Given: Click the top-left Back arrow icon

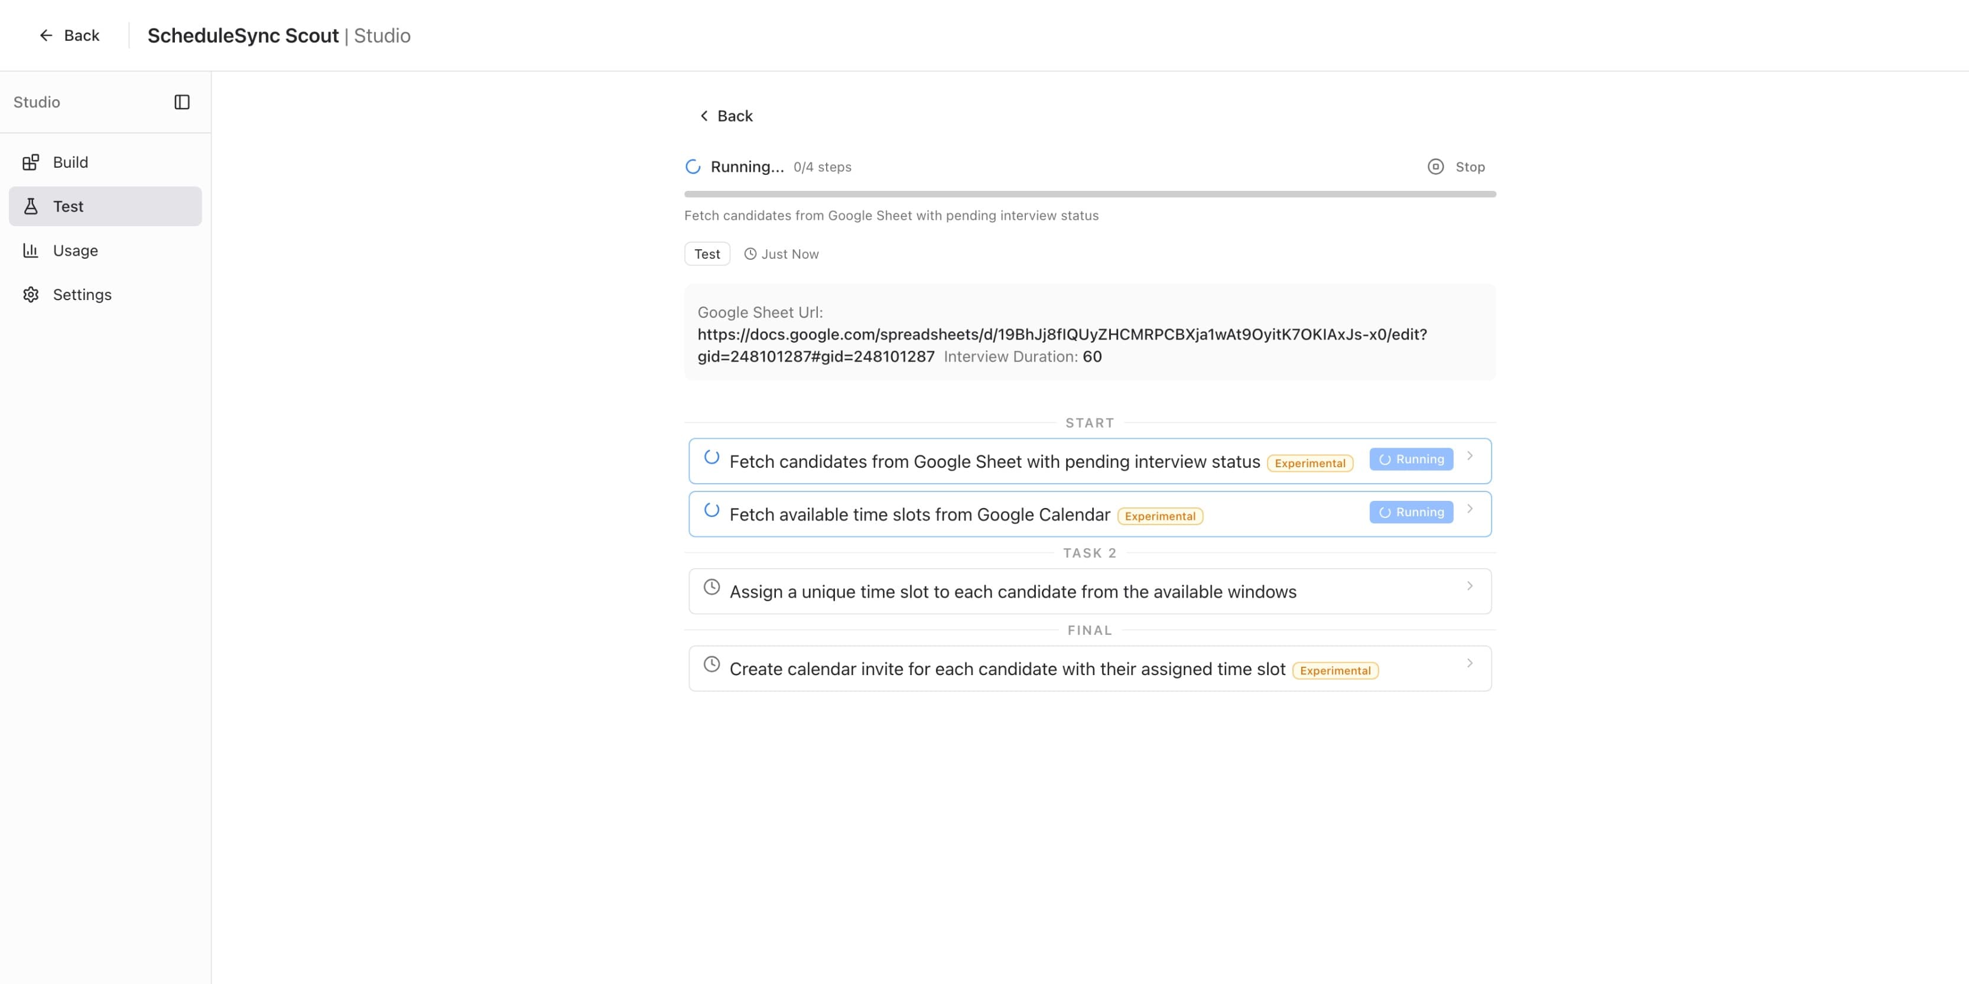Looking at the screenshot, I should 46,35.
